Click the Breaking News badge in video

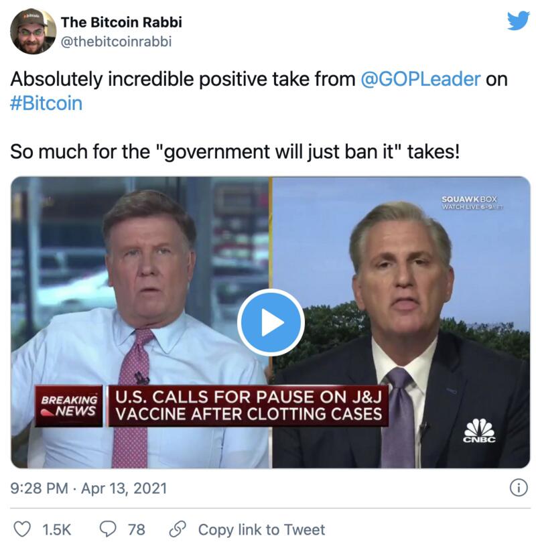coord(70,406)
